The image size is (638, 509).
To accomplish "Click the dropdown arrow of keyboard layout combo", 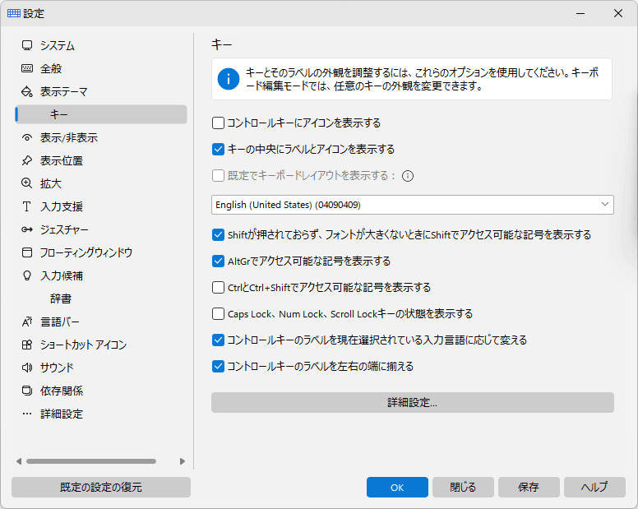I will click(x=605, y=204).
